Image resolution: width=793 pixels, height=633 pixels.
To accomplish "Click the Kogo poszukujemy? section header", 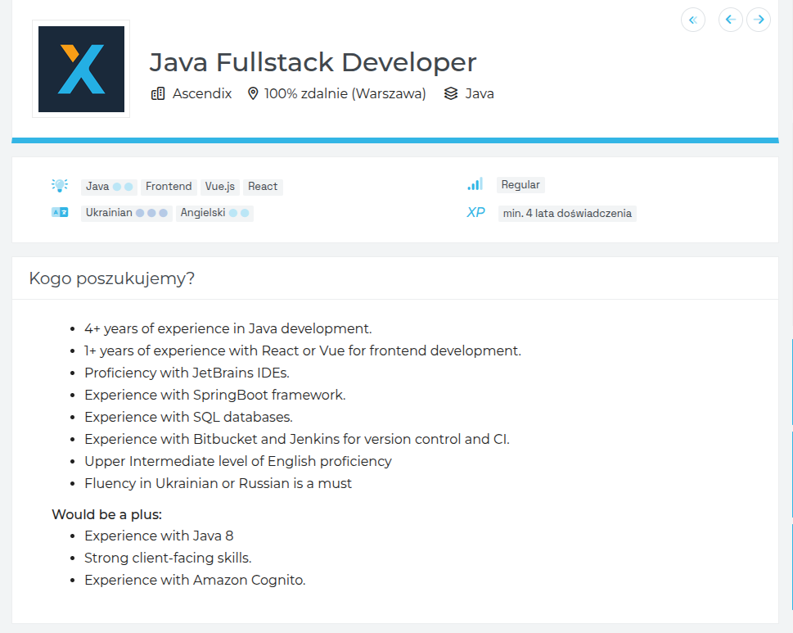I will tap(111, 278).
